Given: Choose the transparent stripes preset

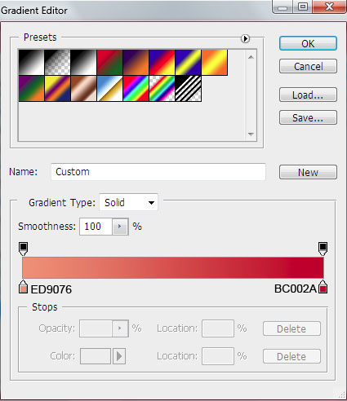Looking at the screenshot, I should (x=189, y=89).
